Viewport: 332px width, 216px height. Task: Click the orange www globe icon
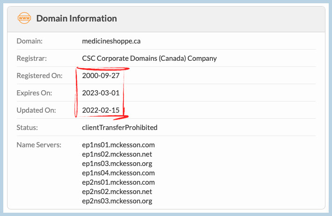(x=24, y=18)
